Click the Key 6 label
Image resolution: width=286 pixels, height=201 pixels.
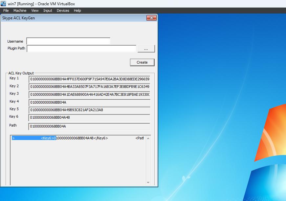click(14, 116)
